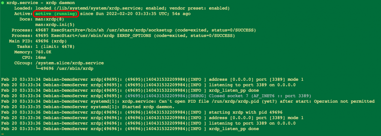
Task: Click the Can't open PID file log line
Action: click(x=188, y=101)
